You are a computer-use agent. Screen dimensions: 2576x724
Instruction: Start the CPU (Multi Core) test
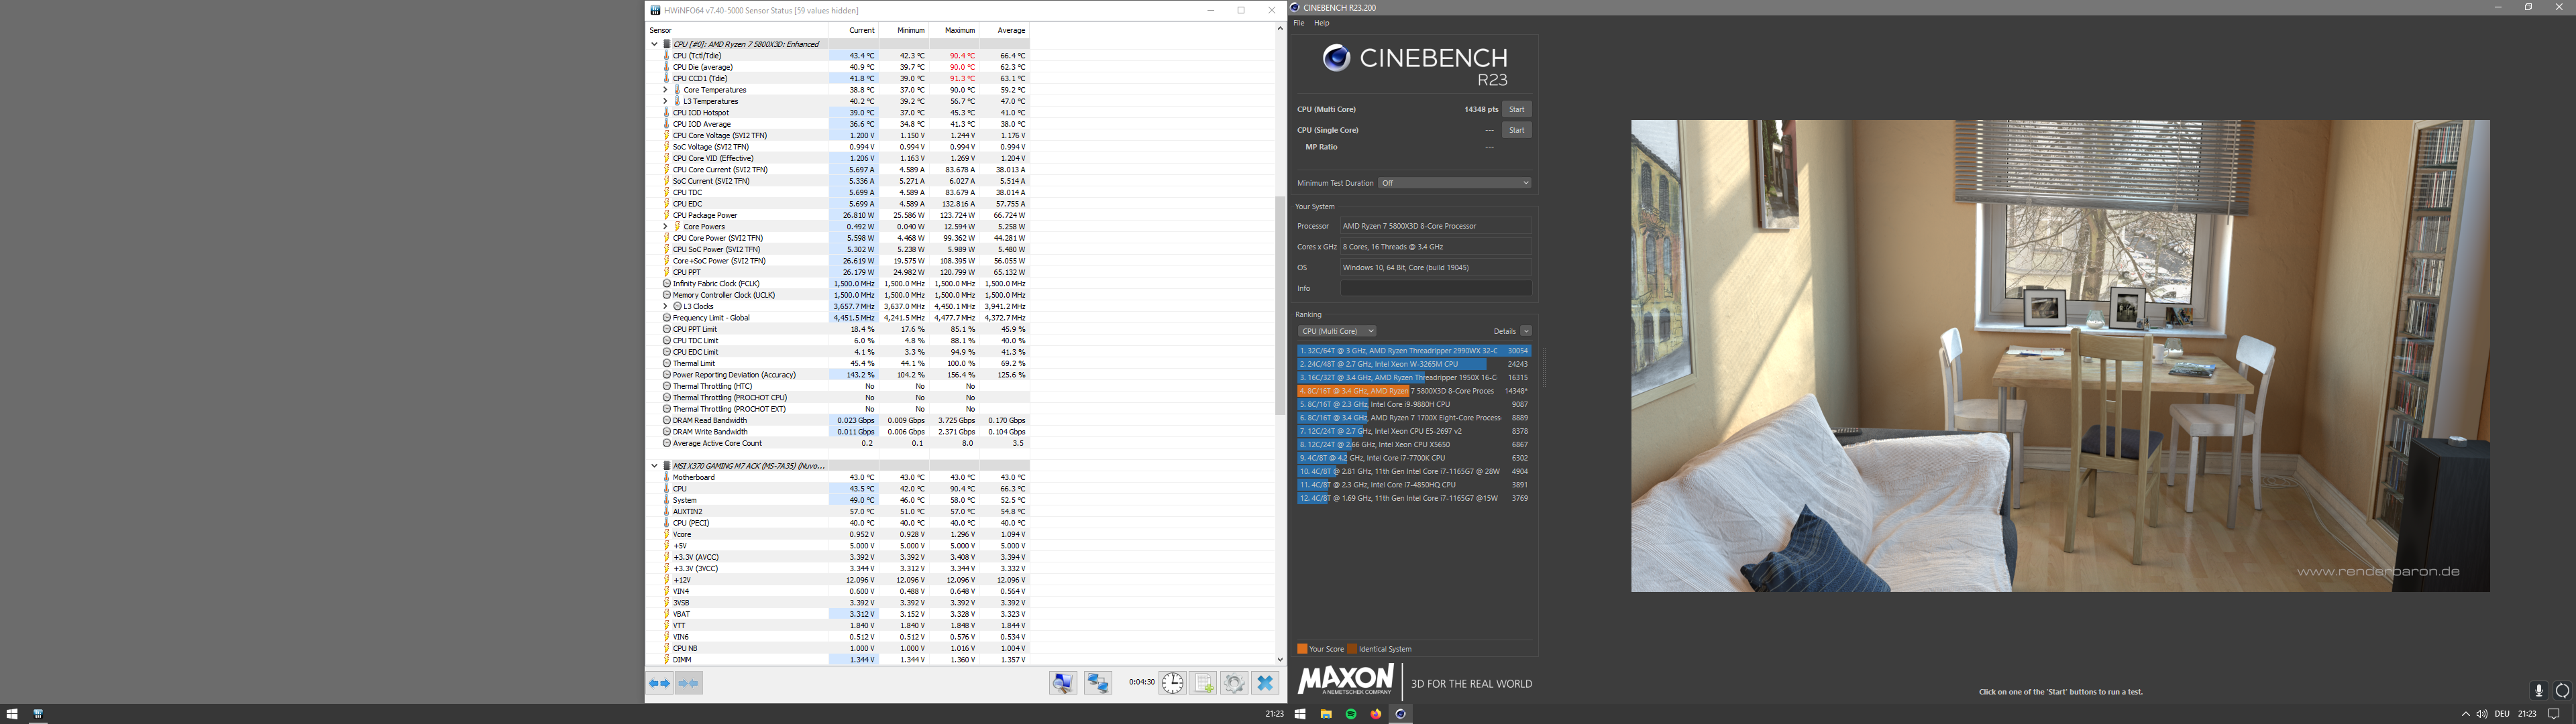tap(1516, 109)
